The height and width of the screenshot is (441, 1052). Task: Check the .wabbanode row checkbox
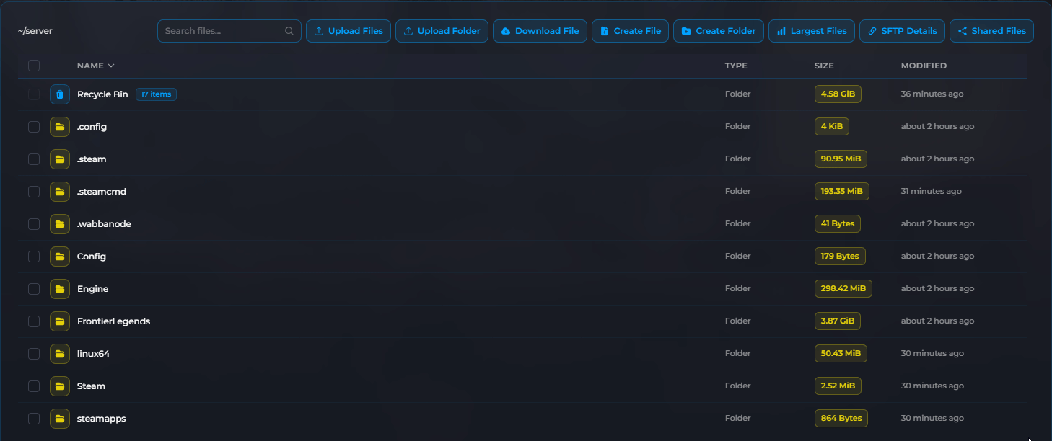pyautogui.click(x=34, y=224)
